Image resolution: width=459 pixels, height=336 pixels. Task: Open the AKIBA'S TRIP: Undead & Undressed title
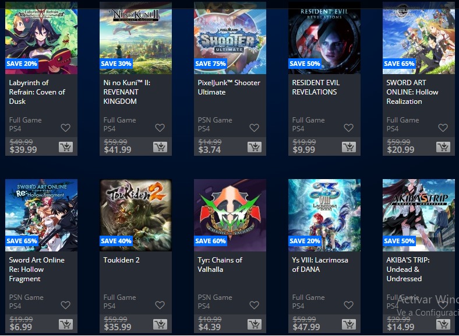click(x=408, y=269)
